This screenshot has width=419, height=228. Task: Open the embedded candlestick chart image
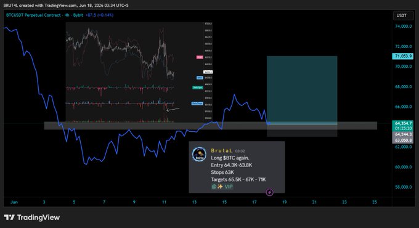(139, 72)
